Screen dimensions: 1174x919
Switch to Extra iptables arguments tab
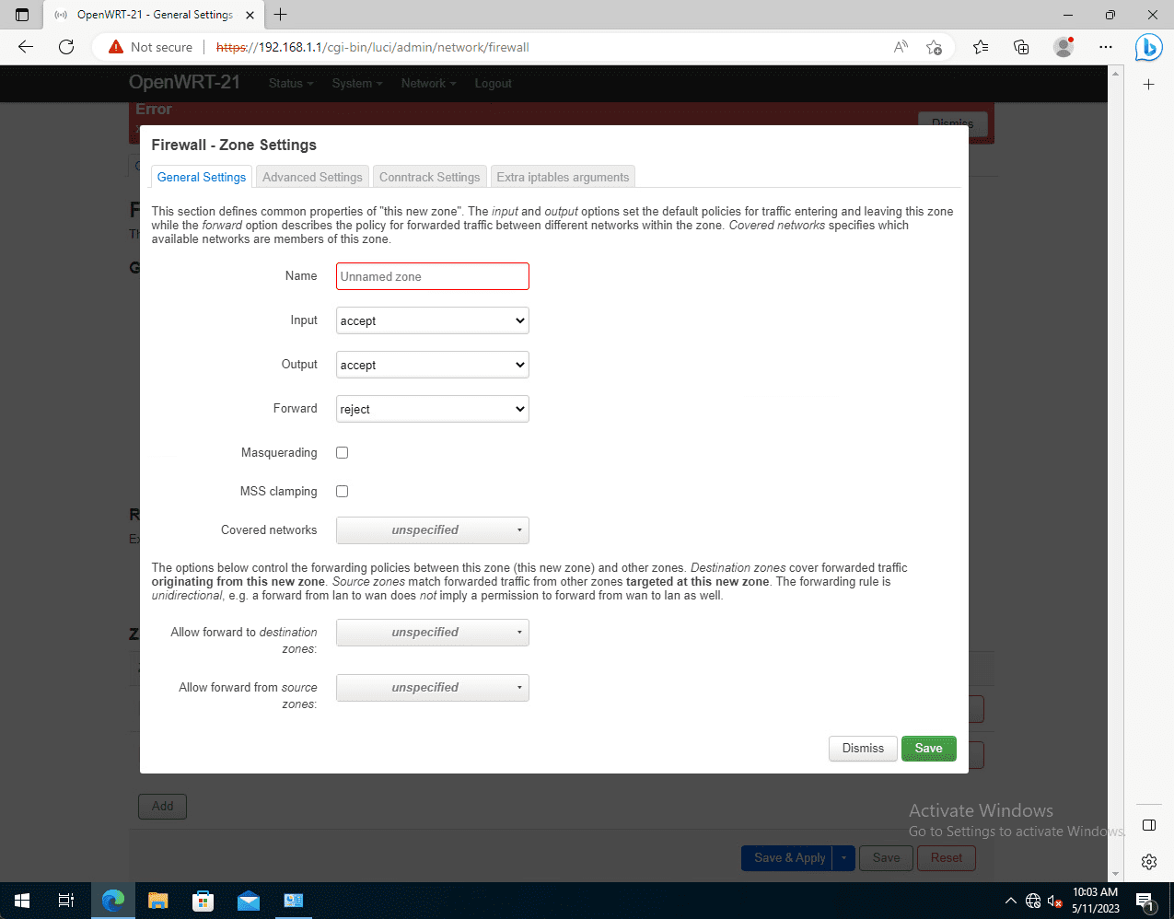[563, 177]
